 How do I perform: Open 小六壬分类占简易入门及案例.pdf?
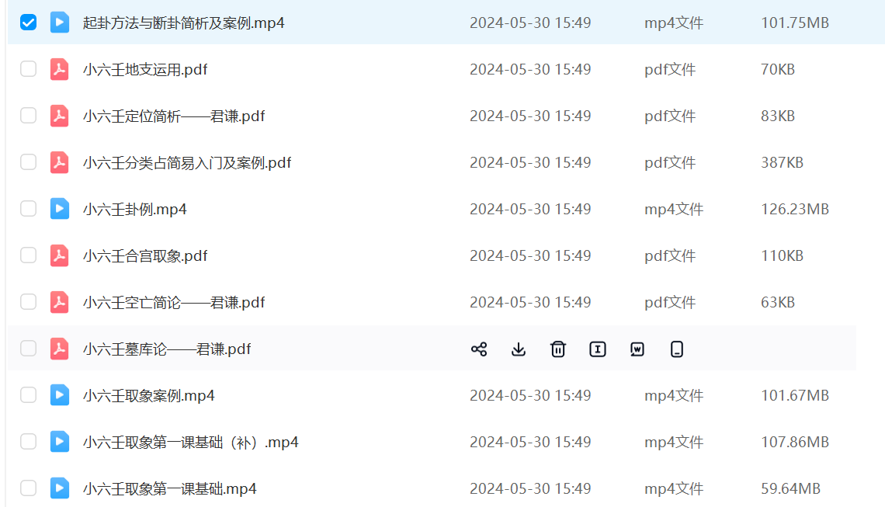187,163
